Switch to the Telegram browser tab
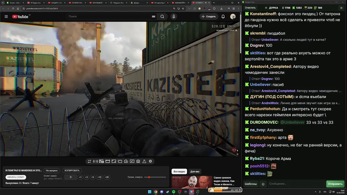This screenshot has height=195, width=347. coord(118,3)
